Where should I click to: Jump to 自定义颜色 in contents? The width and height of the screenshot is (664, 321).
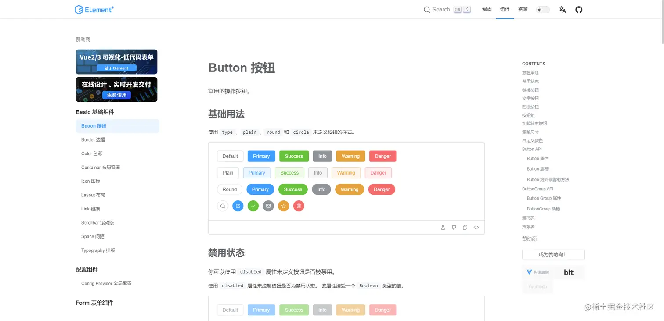(x=532, y=140)
